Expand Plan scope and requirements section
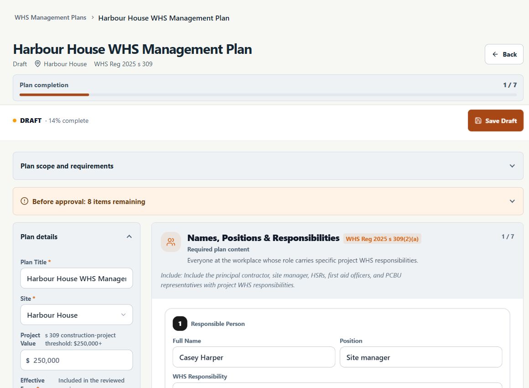529x388 pixels. [x=268, y=166]
